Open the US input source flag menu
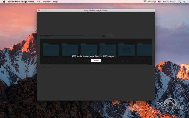 click(x=159, y=2)
